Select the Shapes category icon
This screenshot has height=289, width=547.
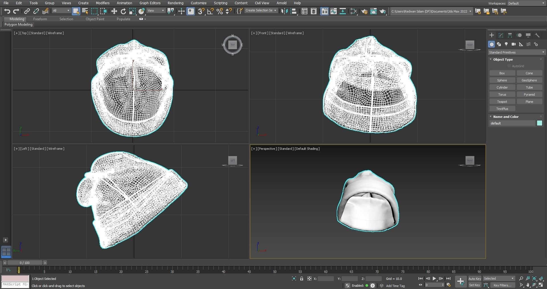click(x=499, y=44)
